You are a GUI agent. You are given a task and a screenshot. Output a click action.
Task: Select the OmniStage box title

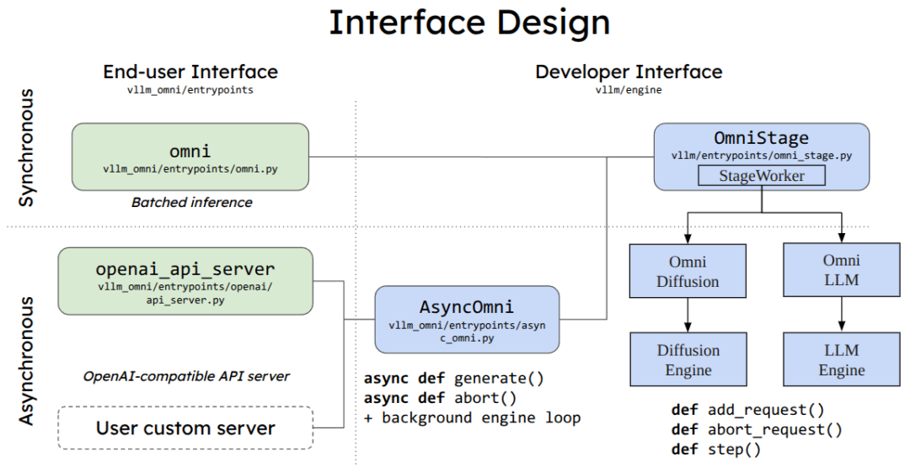coord(762,138)
